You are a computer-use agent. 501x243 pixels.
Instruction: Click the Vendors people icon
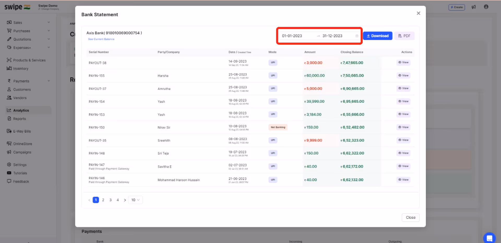tap(9, 98)
